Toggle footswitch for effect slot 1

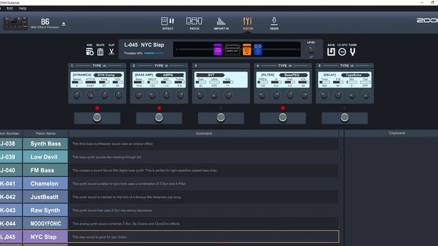click(x=97, y=118)
